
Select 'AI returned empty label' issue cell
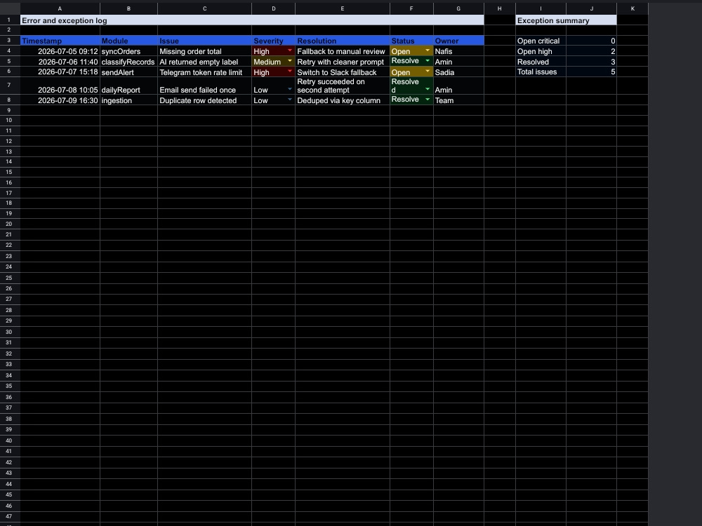204,61
